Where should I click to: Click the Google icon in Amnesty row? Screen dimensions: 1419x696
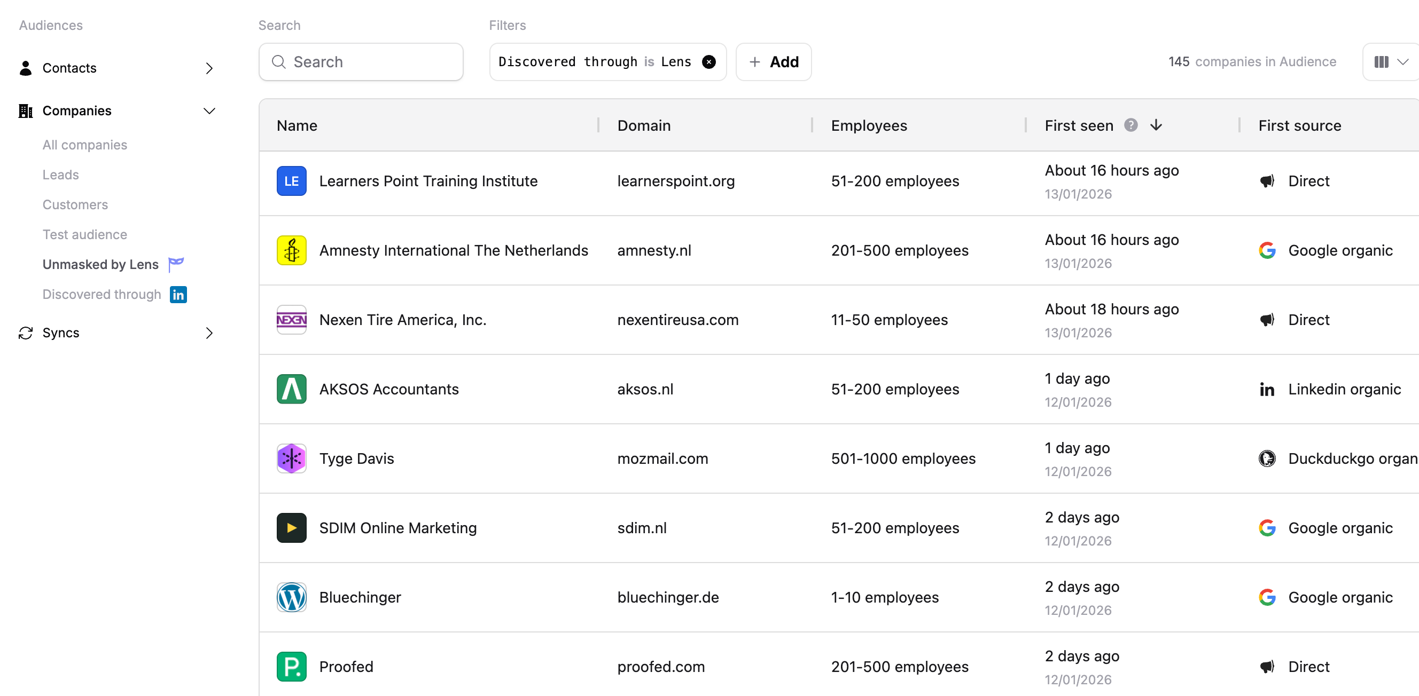click(x=1267, y=250)
